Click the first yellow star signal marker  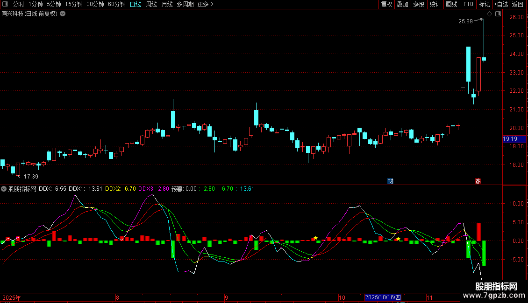pyautogui.click(x=315, y=238)
